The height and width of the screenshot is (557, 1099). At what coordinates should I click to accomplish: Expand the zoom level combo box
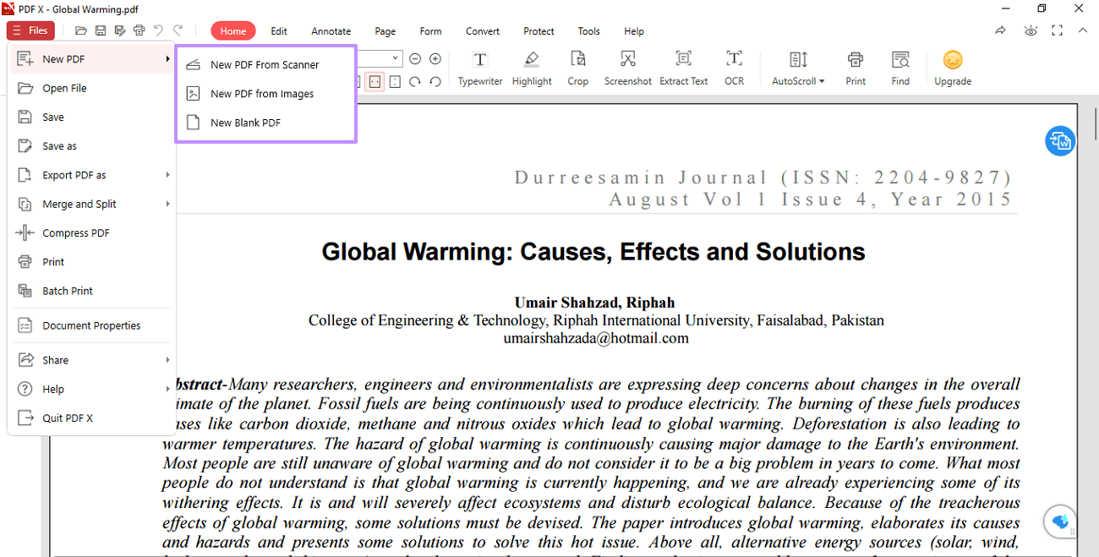[394, 58]
